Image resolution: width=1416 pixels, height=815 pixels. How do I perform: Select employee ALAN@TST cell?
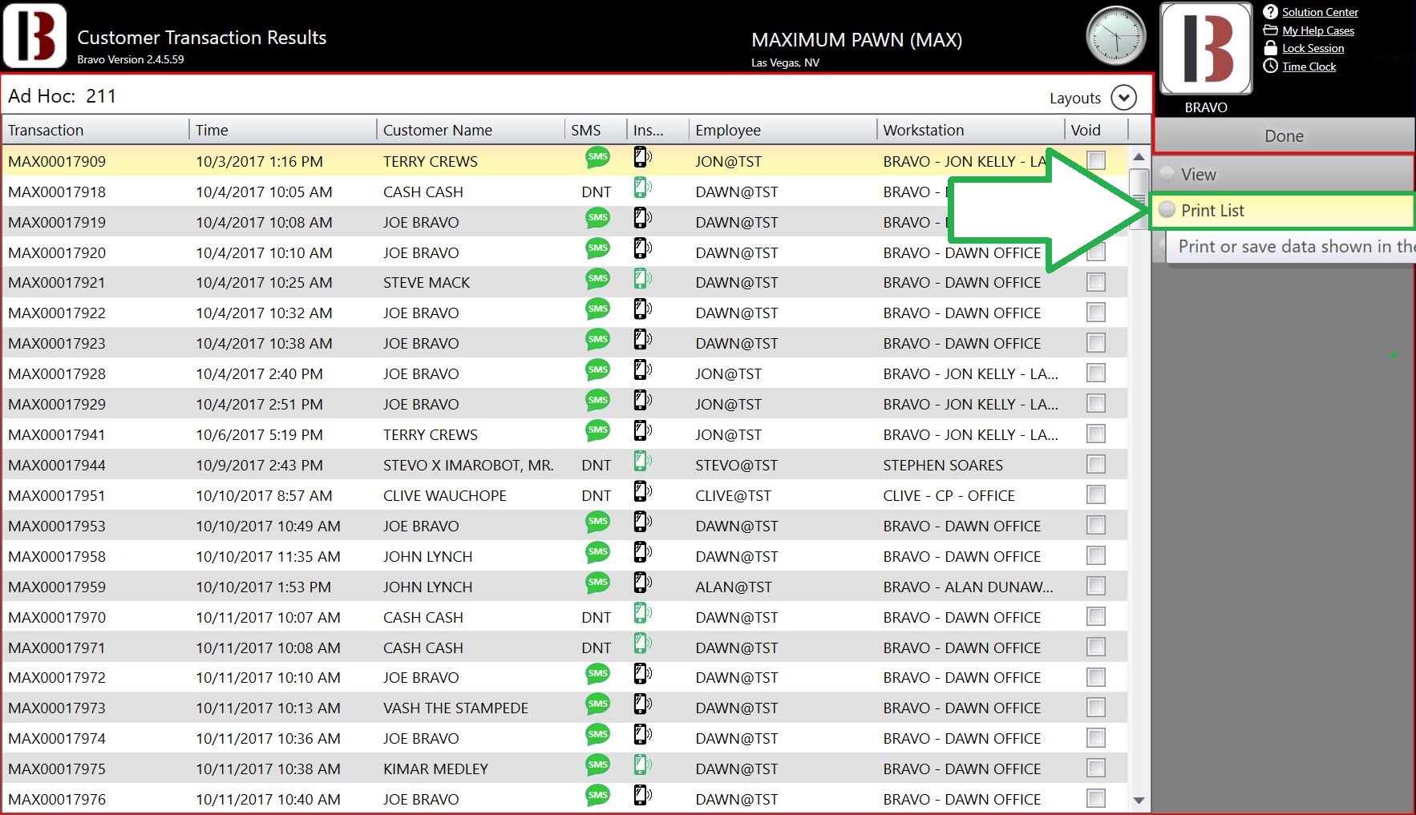[x=734, y=587]
